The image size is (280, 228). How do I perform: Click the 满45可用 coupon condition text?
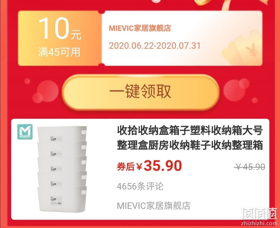59,52
